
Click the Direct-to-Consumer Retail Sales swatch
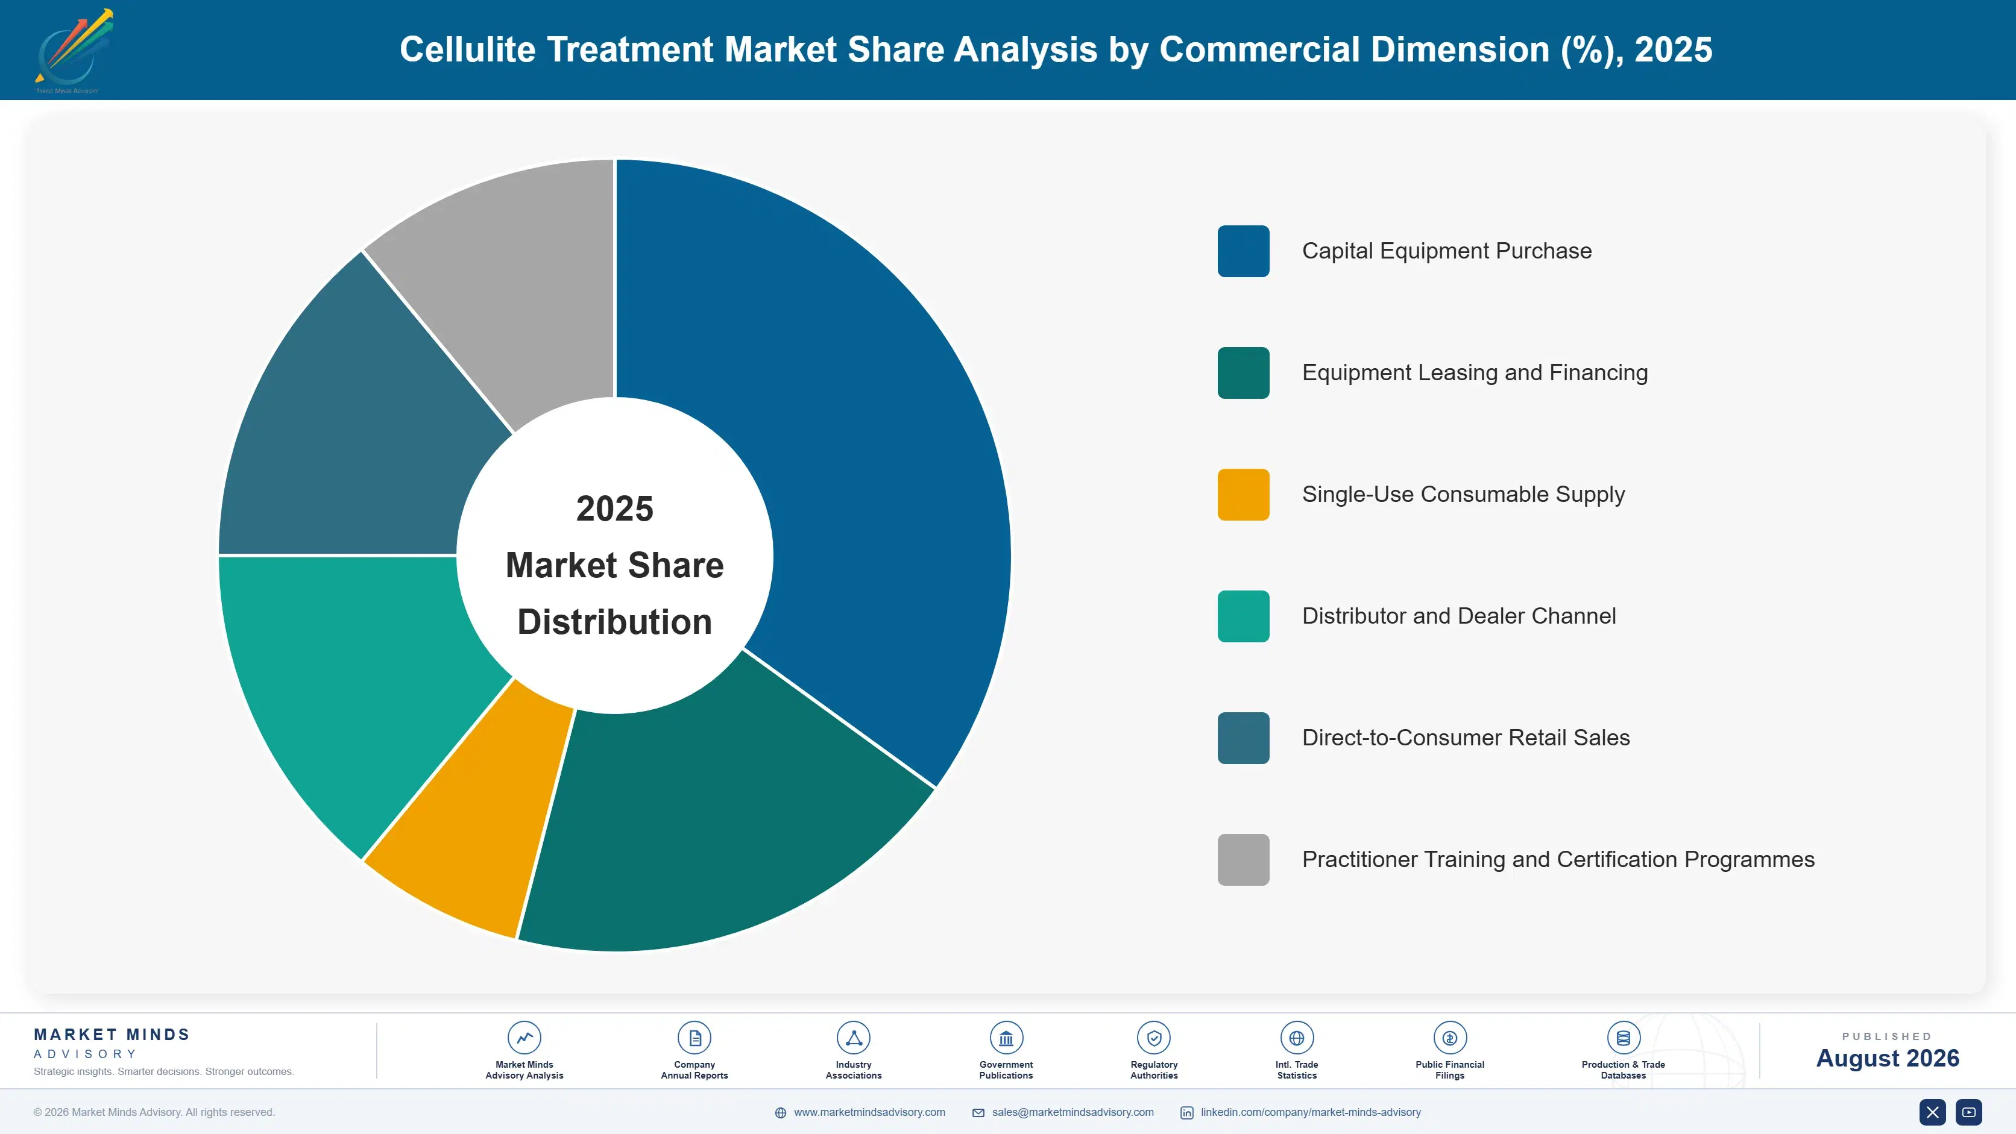click(1243, 738)
